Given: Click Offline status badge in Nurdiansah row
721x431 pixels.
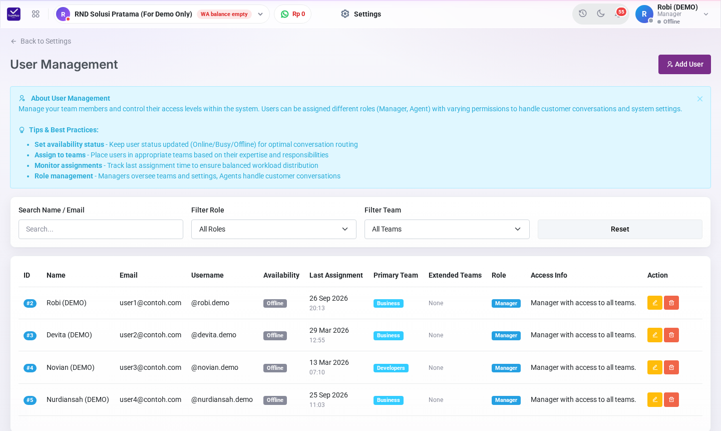Looking at the screenshot, I should click(x=275, y=400).
